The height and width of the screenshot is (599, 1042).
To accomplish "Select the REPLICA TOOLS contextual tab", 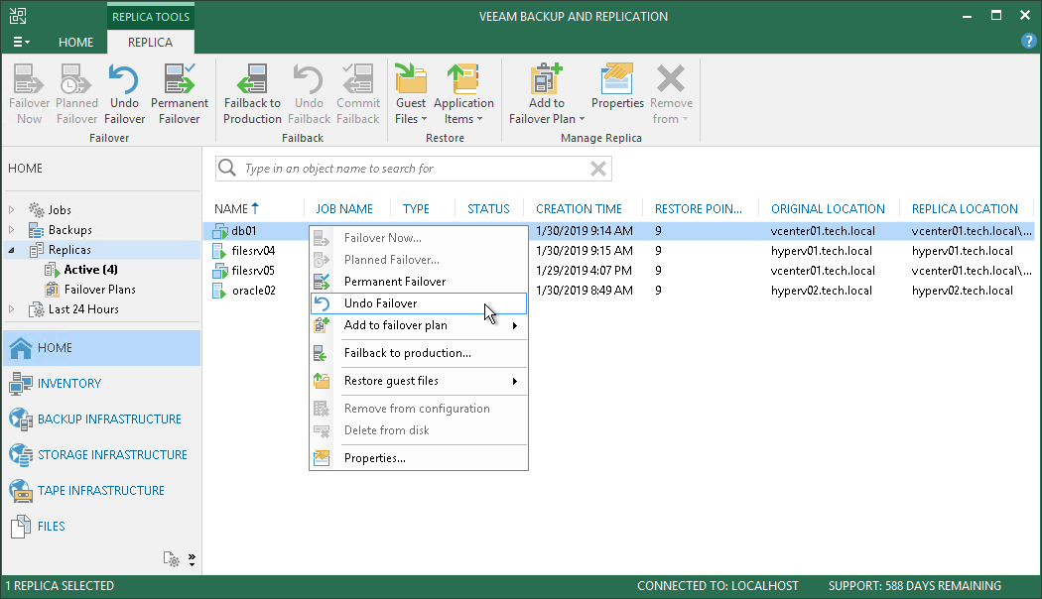I will pos(150,17).
